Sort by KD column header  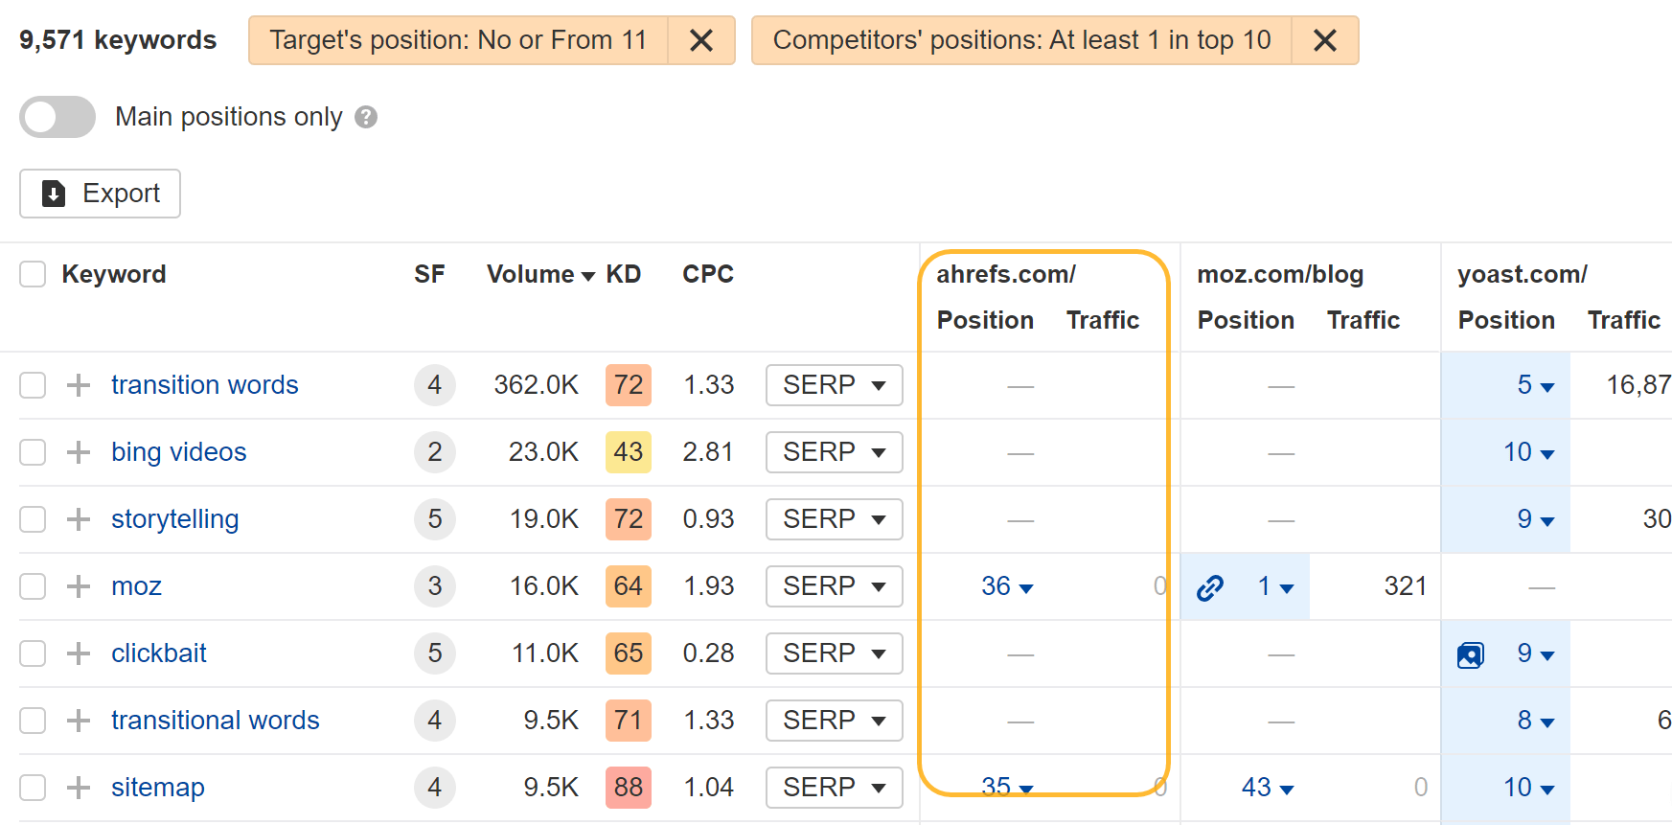623,274
